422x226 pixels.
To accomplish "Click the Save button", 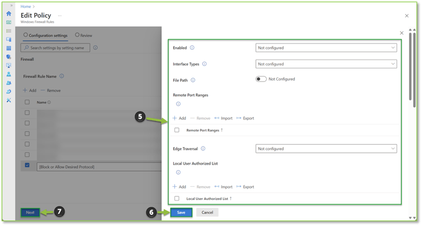I will pyautogui.click(x=181, y=212).
